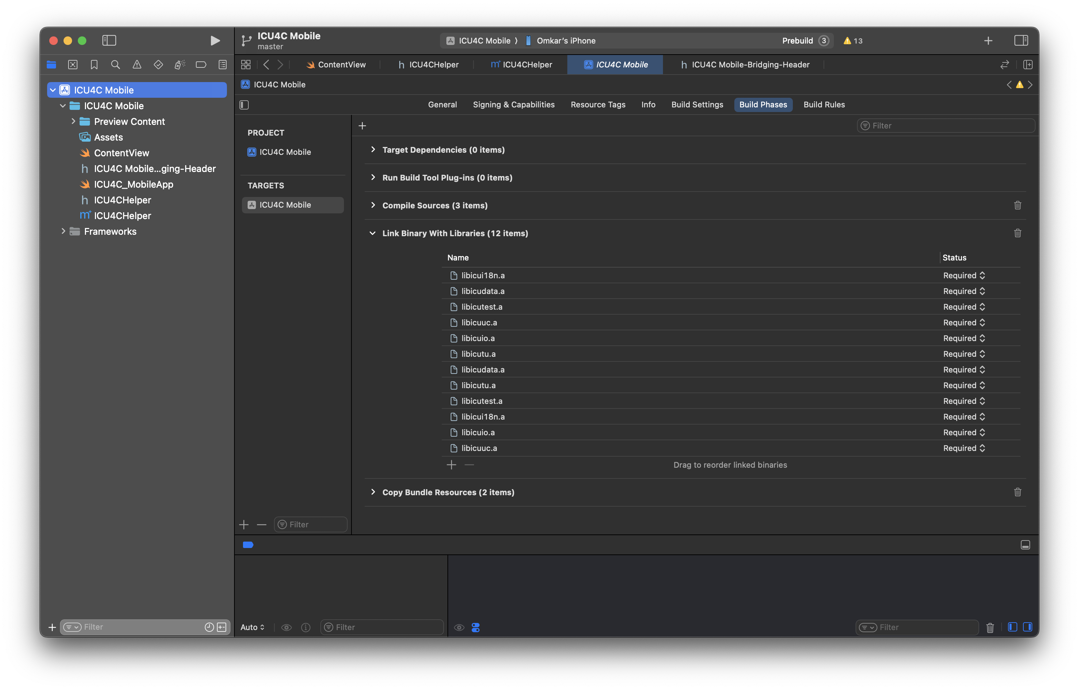
Task: Open the Find navigator magnifier icon
Action: [x=115, y=65]
